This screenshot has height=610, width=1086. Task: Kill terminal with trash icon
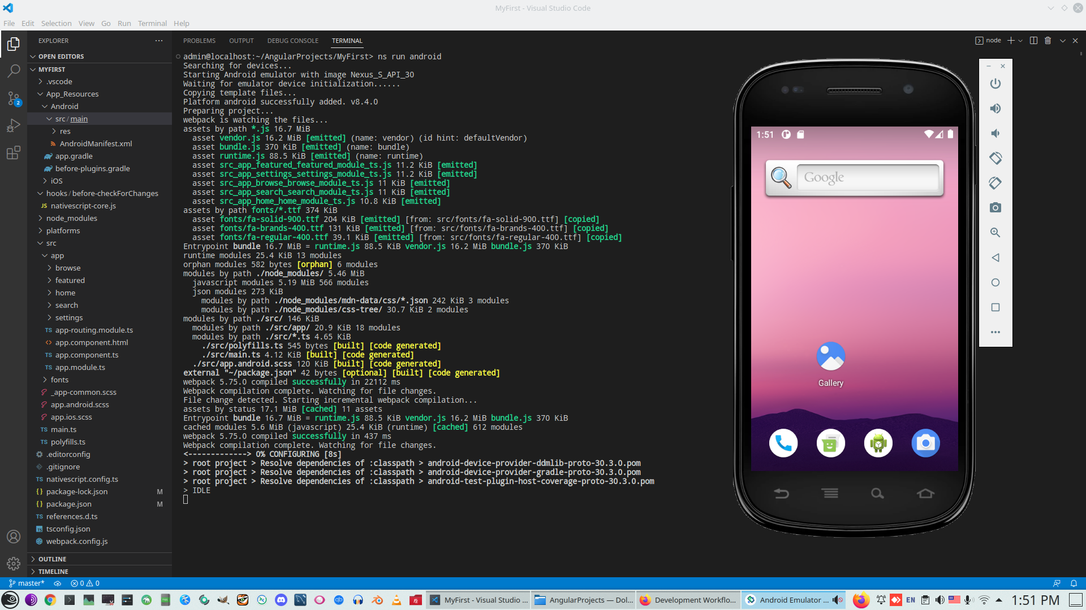(1048, 41)
